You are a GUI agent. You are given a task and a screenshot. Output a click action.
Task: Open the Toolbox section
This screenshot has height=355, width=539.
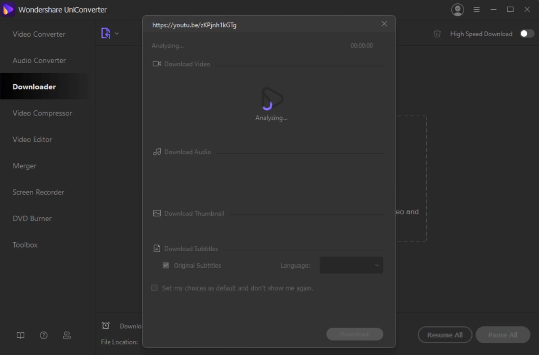pos(25,245)
